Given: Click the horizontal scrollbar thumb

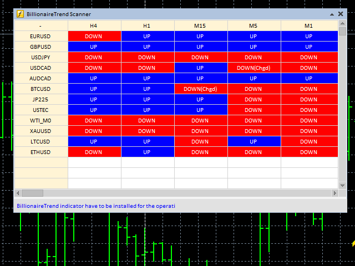Looking at the screenshot, I should tap(32, 193).
